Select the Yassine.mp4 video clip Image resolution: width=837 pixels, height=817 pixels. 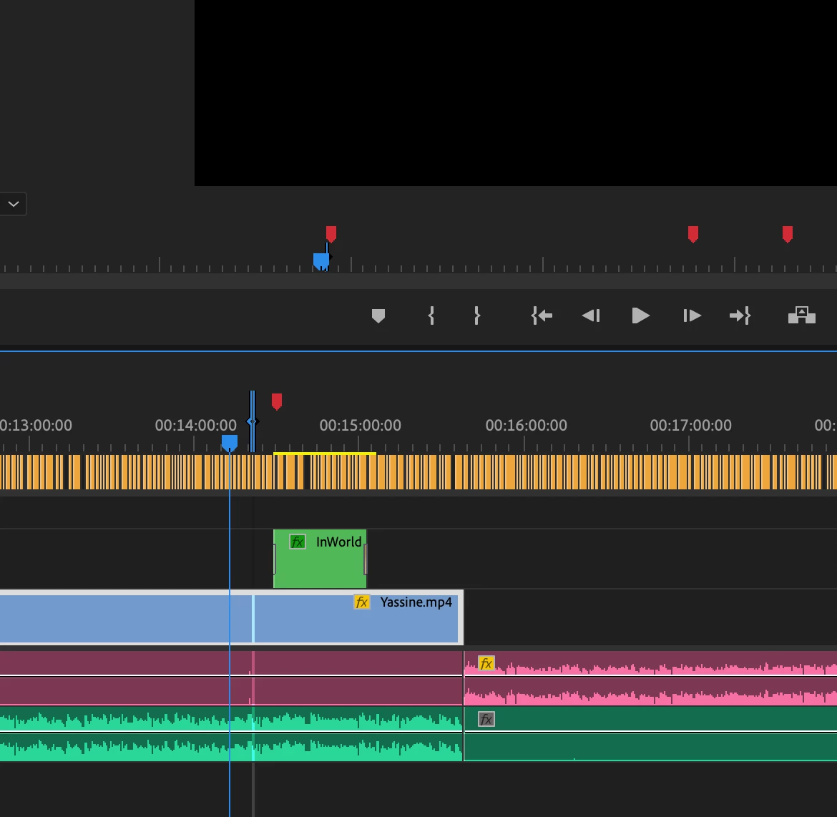[232, 618]
